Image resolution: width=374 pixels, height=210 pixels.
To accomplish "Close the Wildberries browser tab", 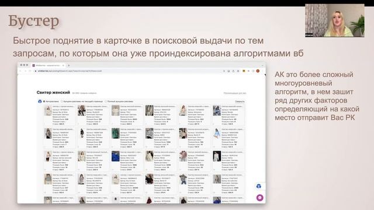I will [x=63, y=65].
